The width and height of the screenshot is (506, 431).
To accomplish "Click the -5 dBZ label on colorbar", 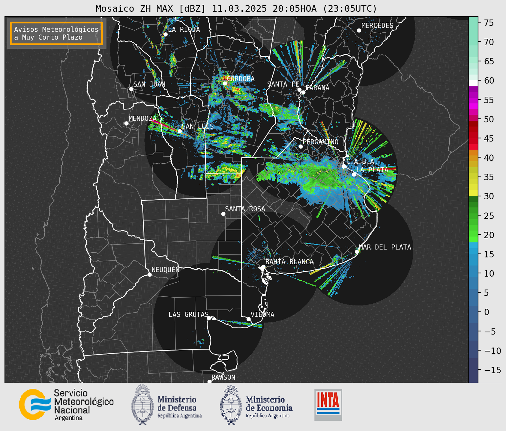I will pyautogui.click(x=490, y=331).
